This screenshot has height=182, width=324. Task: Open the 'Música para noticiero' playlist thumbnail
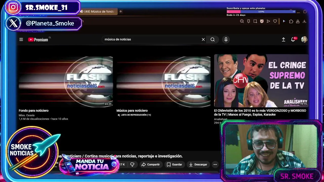coord(164,81)
